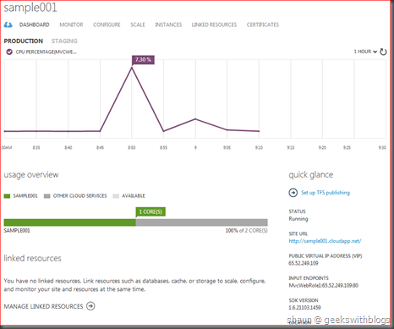Viewport: 394px width, 329px height.
Task: Switch to the MONITOR tab
Action: point(71,25)
